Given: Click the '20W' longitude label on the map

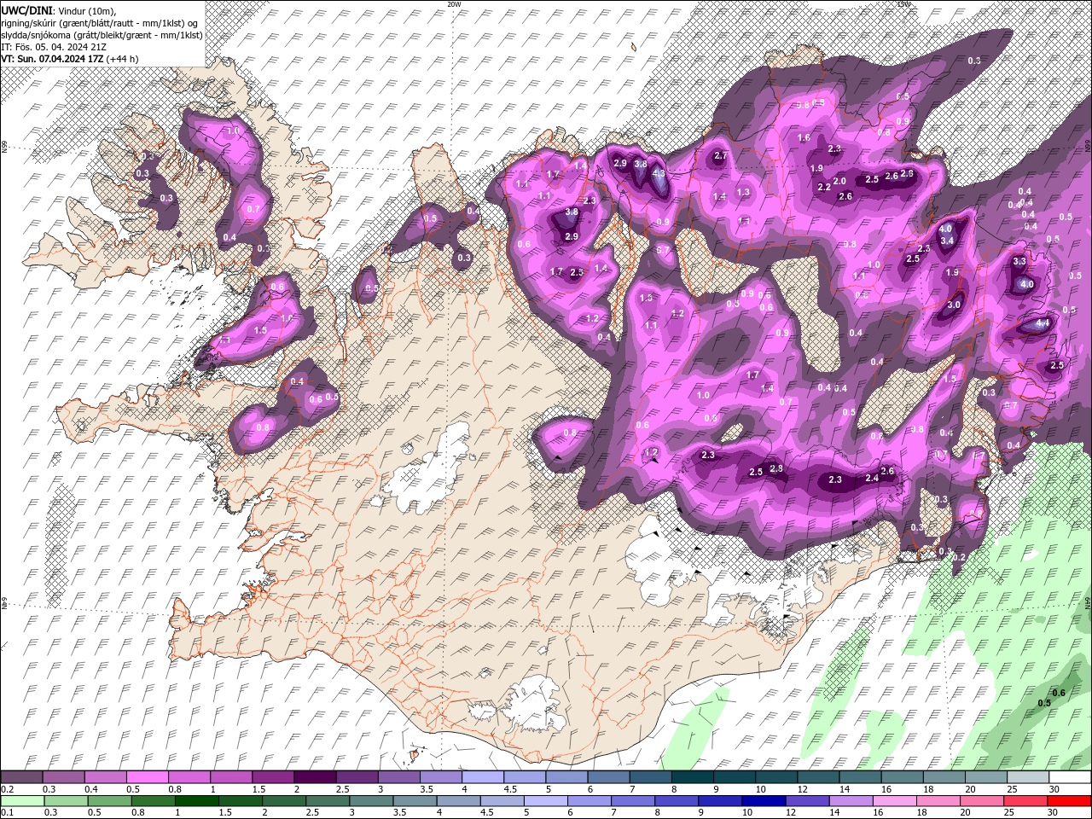Looking at the screenshot, I should 454,4.
